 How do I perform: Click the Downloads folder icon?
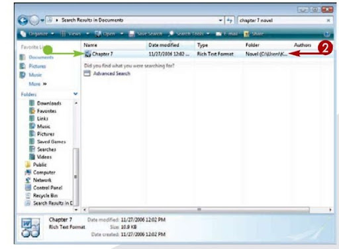[32, 103]
